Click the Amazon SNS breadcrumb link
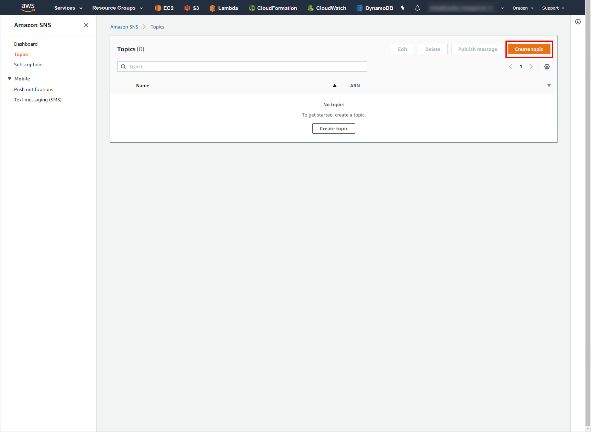This screenshot has width=591, height=432. click(124, 27)
